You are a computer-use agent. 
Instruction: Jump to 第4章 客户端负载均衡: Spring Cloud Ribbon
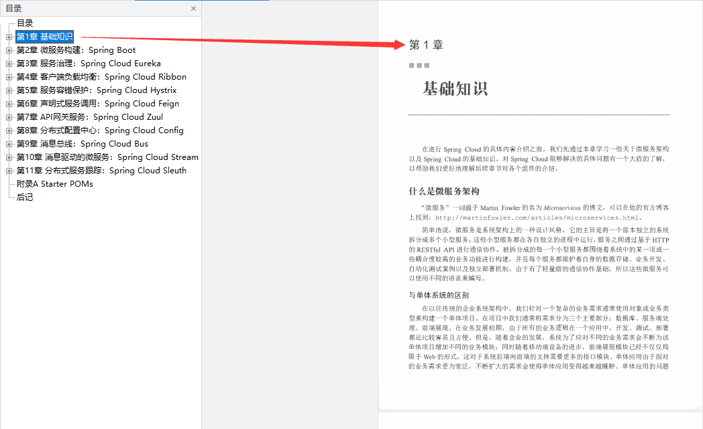[101, 77]
